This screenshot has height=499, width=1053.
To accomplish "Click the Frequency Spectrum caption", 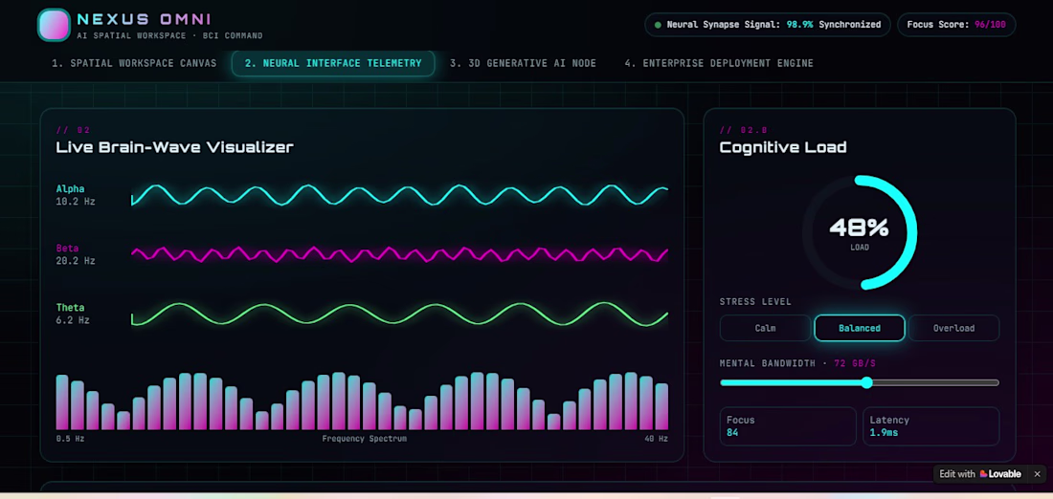I will (364, 439).
